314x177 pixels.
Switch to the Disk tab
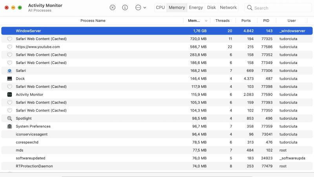click(212, 7)
